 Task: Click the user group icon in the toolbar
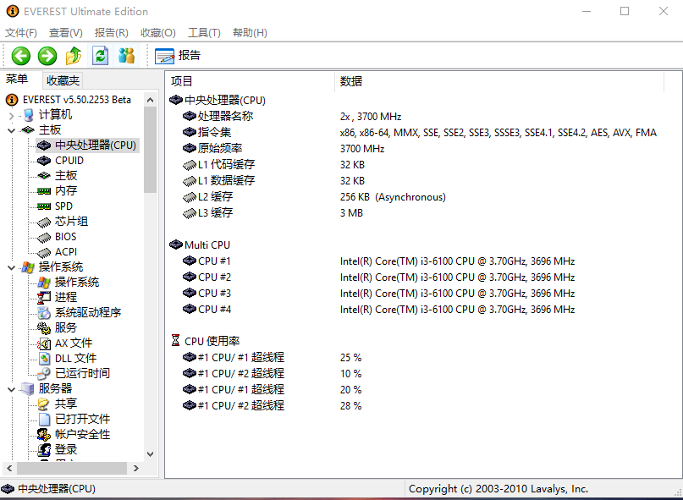pos(125,56)
